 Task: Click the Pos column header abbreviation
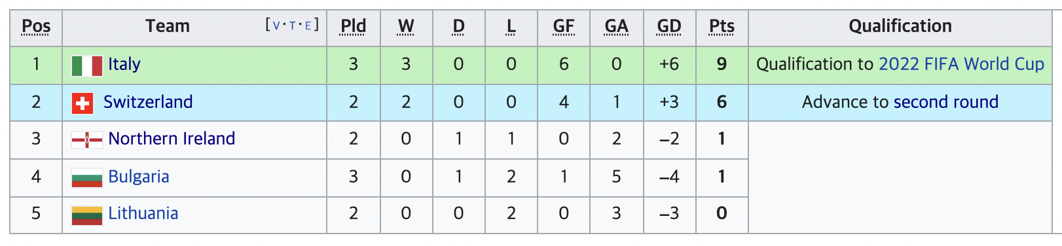[36, 26]
